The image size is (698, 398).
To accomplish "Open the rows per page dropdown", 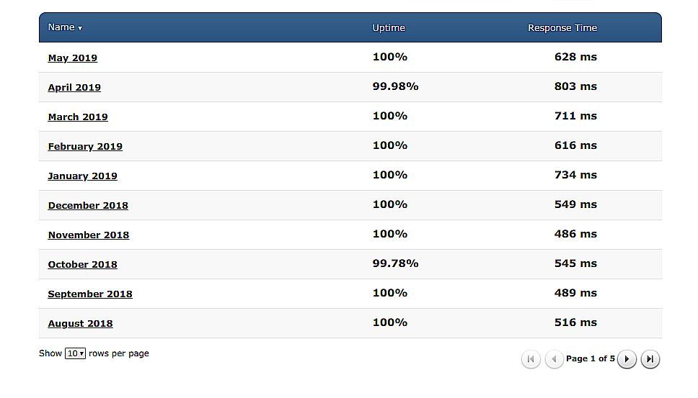I will click(75, 353).
